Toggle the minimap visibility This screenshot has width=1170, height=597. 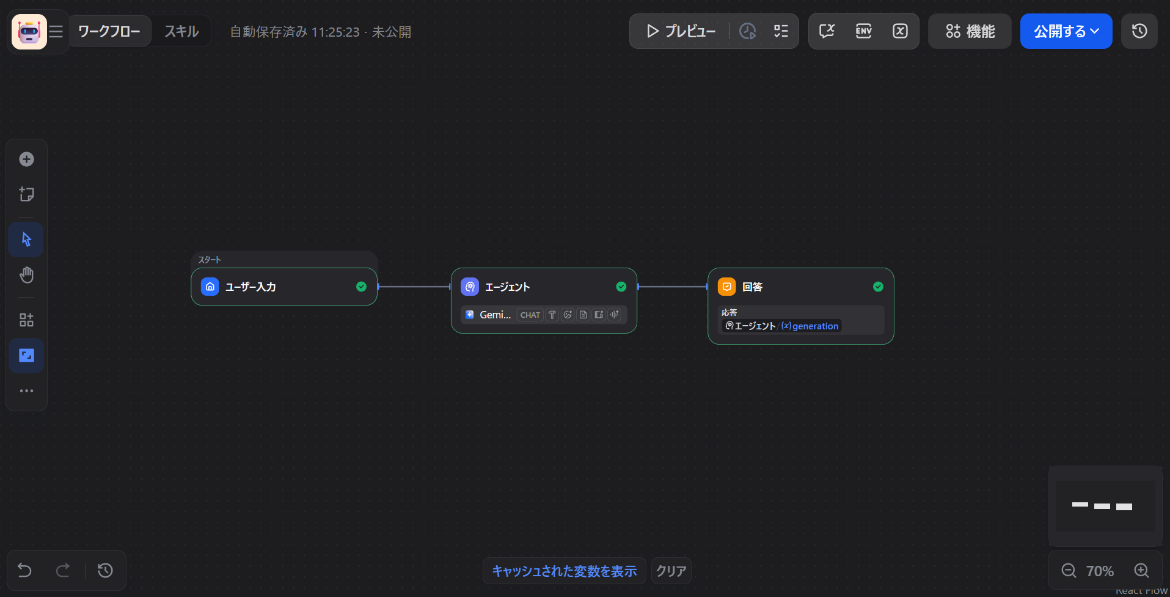26,355
